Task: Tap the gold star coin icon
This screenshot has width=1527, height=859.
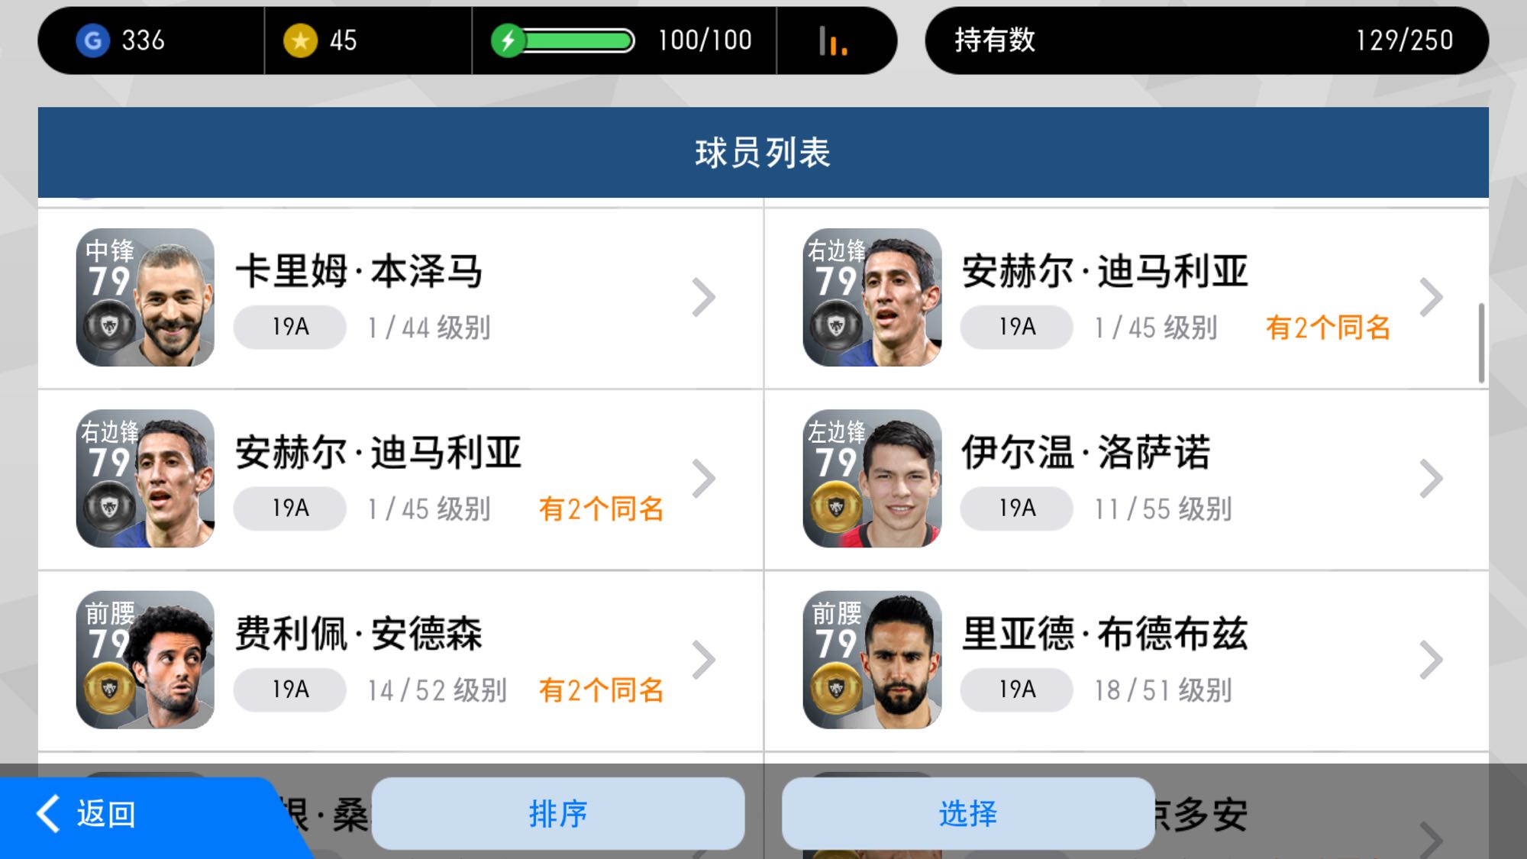Action: tap(301, 40)
